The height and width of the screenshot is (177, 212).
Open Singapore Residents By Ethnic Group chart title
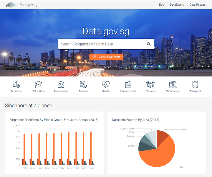click(54, 120)
